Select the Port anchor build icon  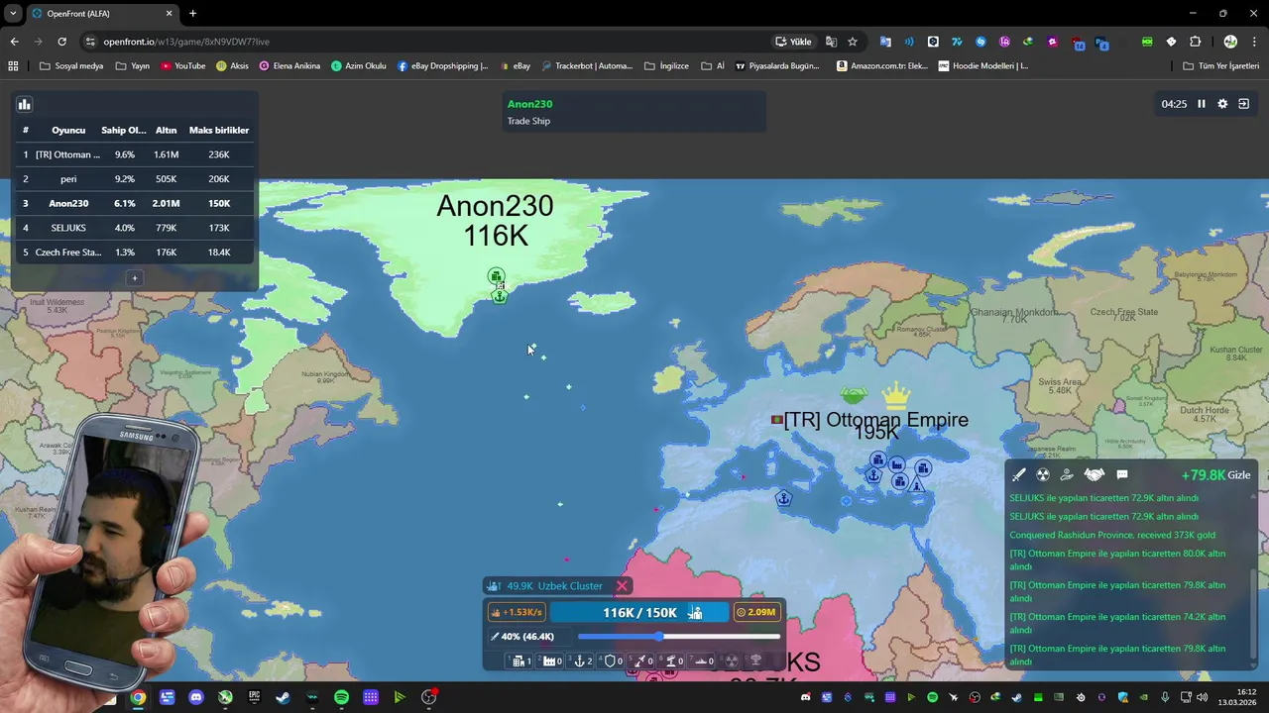(580, 661)
